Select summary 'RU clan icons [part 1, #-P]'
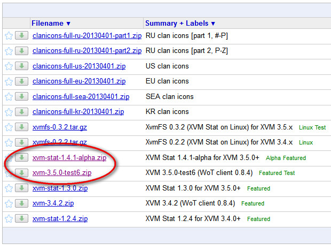This screenshot has width=331, height=251. (187, 35)
